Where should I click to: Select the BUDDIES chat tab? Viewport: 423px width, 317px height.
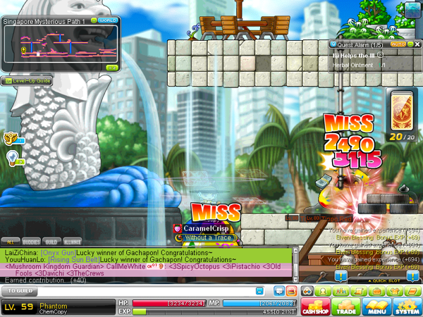[x=31, y=242]
